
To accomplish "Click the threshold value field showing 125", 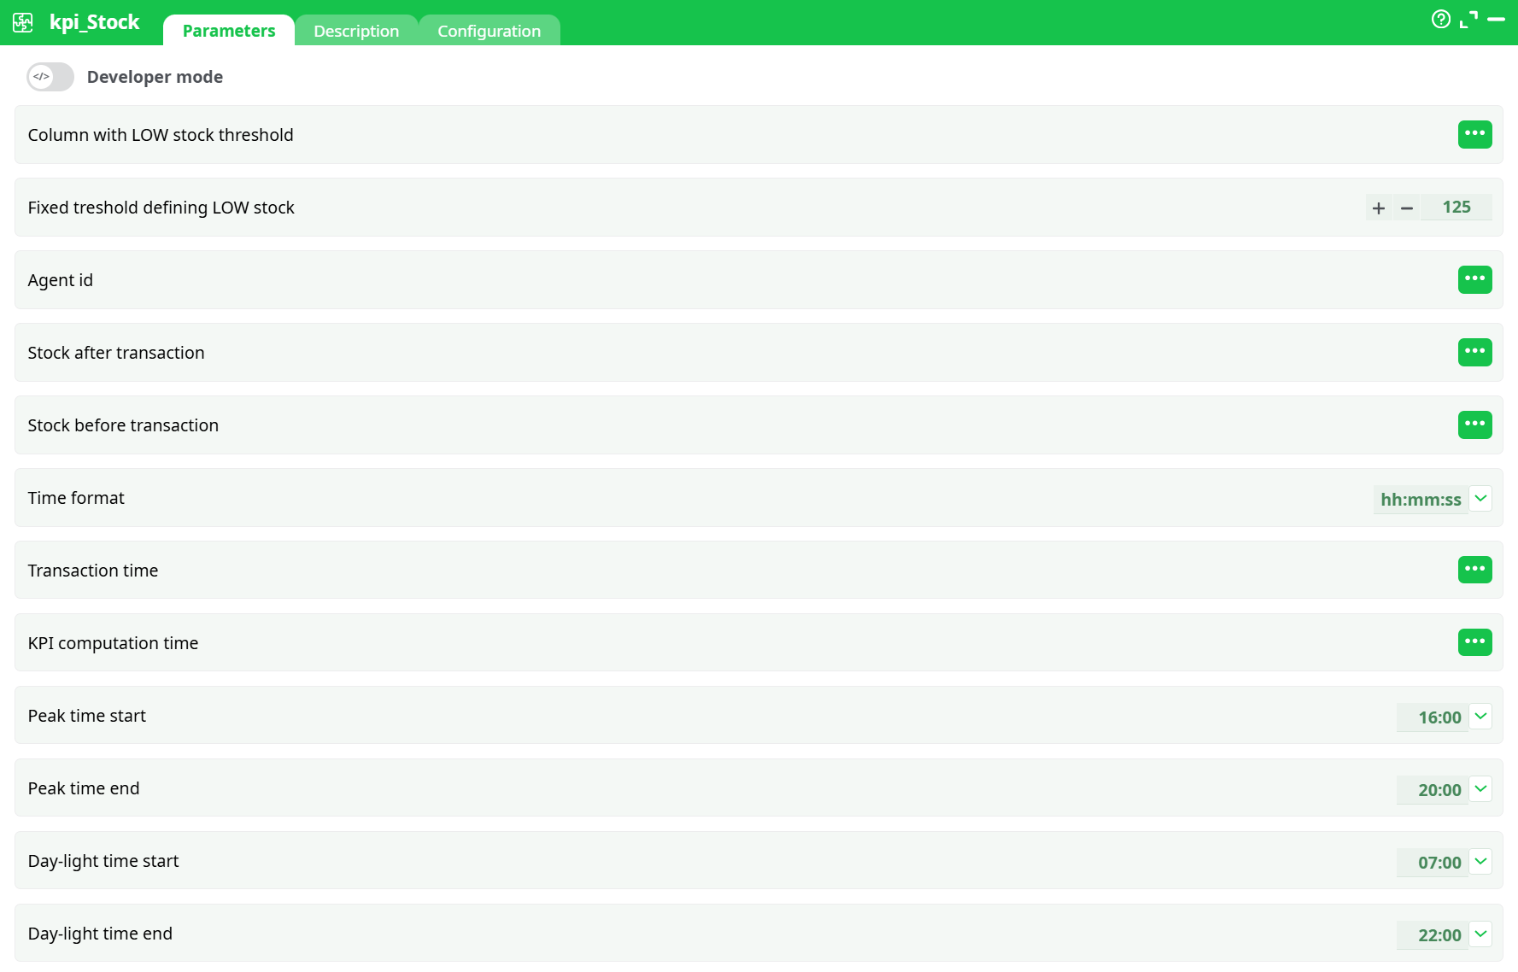I will pyautogui.click(x=1456, y=207).
